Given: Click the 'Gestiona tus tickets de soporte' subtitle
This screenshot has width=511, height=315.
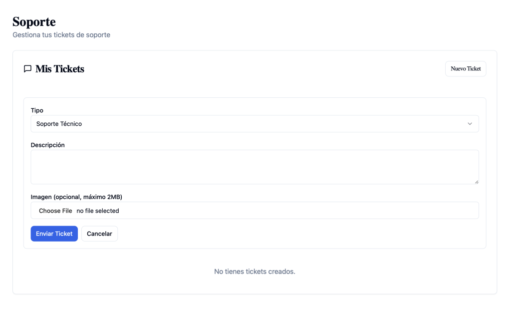Looking at the screenshot, I should pos(61,35).
